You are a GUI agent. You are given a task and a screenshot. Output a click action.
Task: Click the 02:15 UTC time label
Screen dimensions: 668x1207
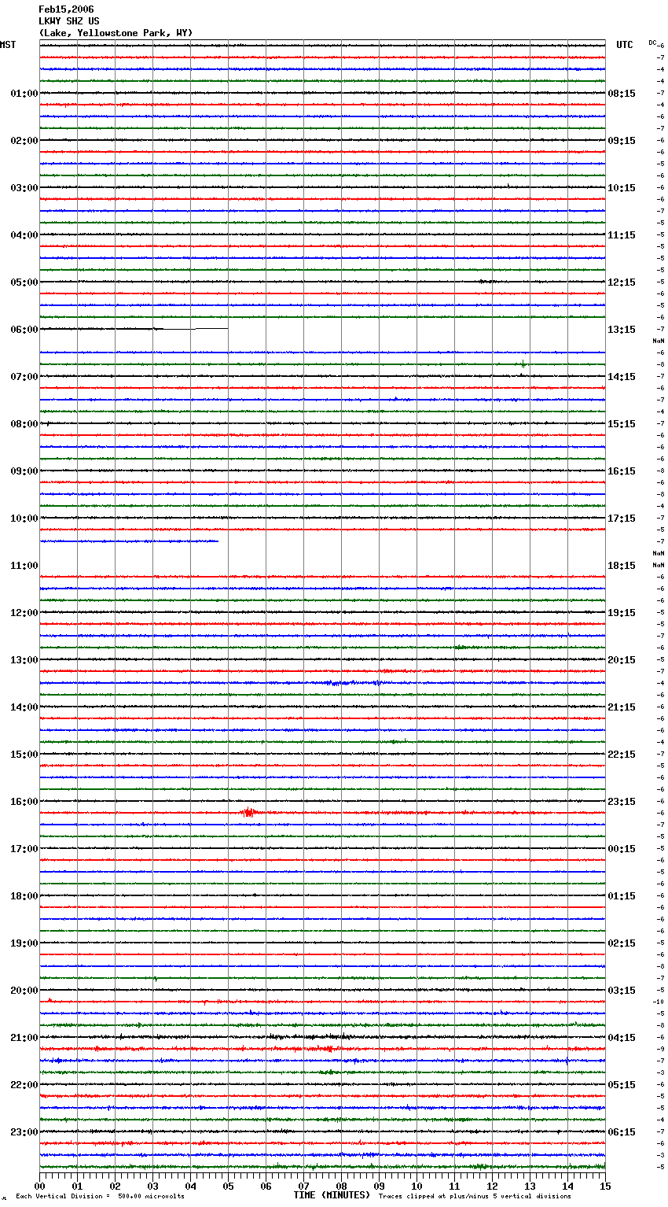point(622,943)
